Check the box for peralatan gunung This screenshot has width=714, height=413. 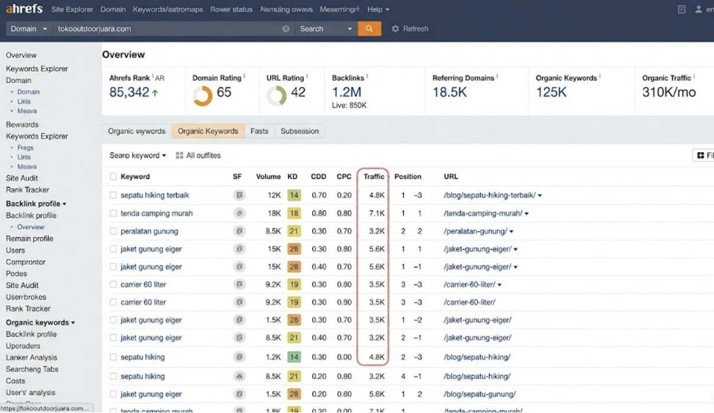point(113,231)
